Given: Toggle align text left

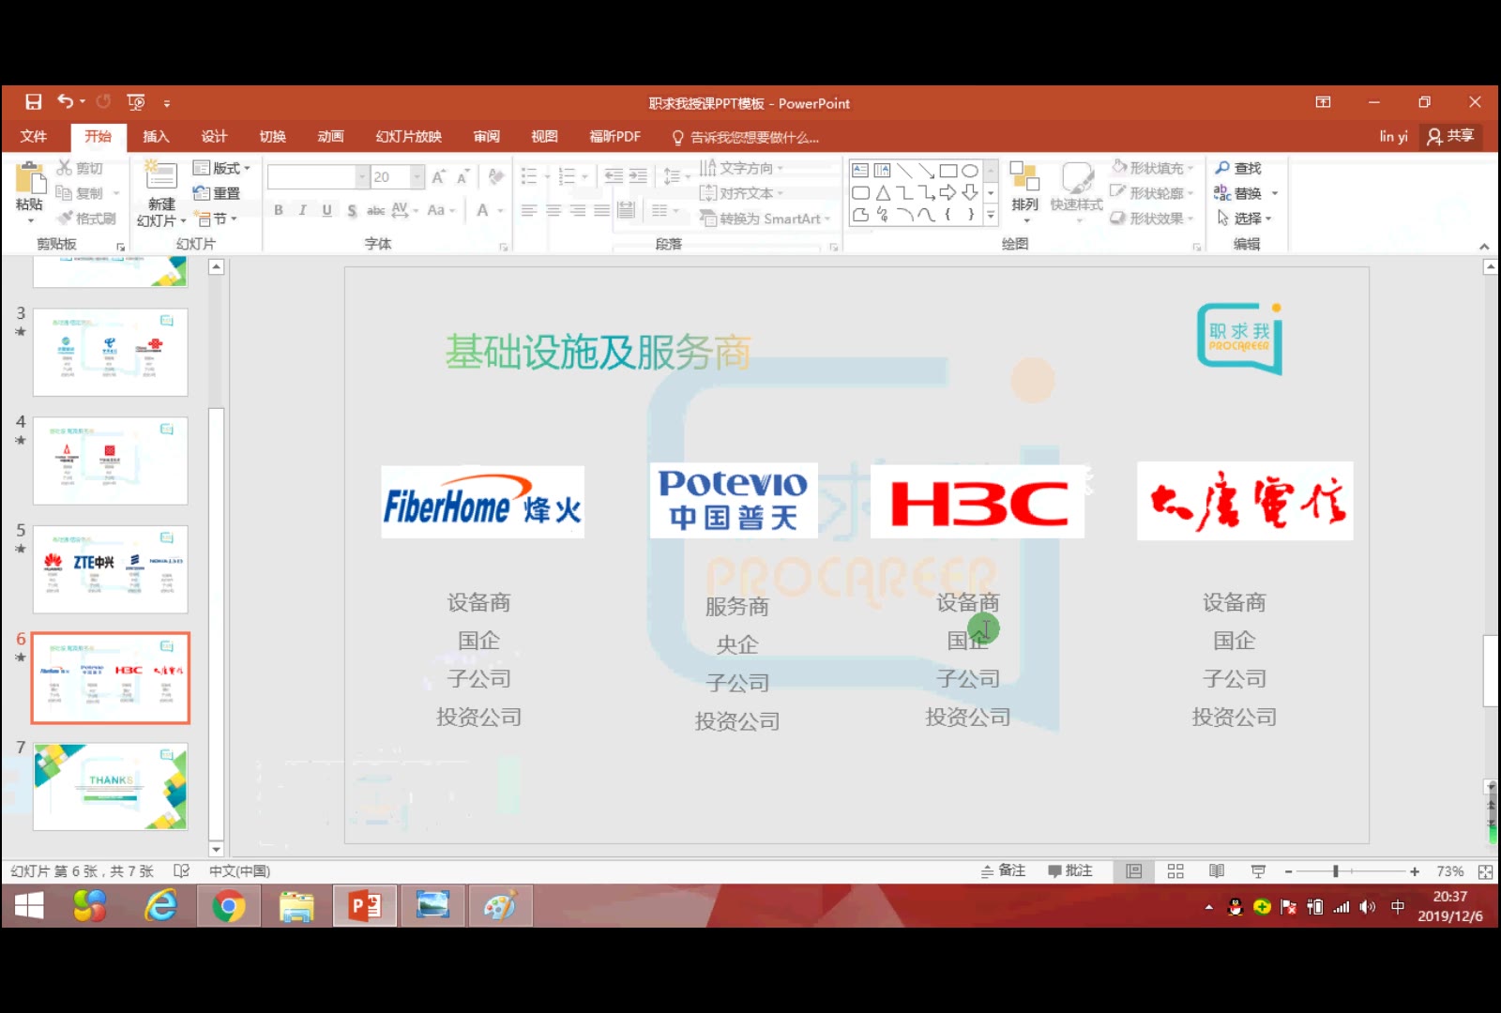Looking at the screenshot, I should (529, 210).
